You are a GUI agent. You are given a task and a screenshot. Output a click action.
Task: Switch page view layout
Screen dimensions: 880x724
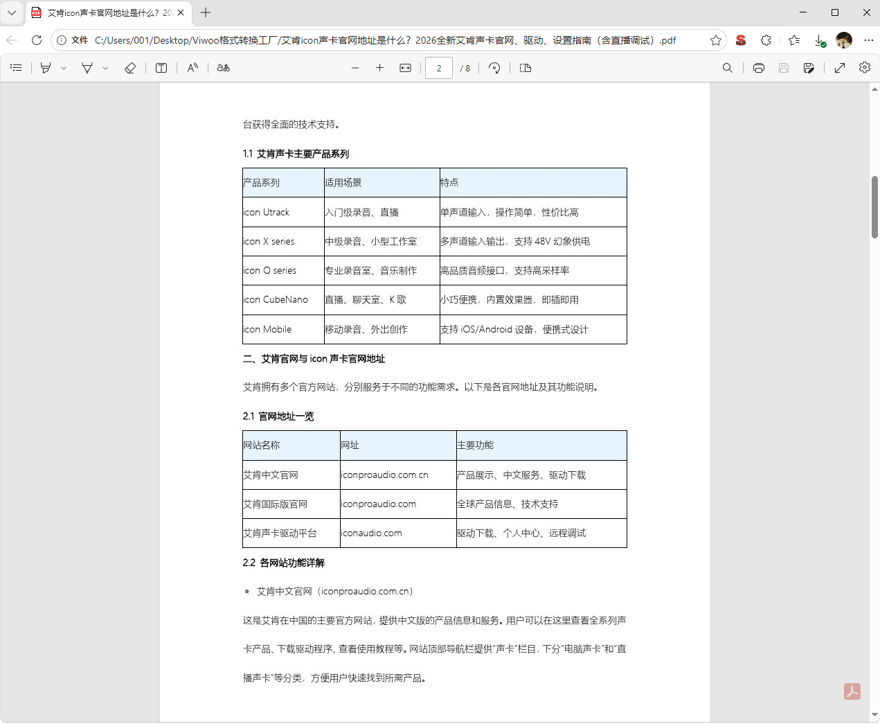pos(526,68)
